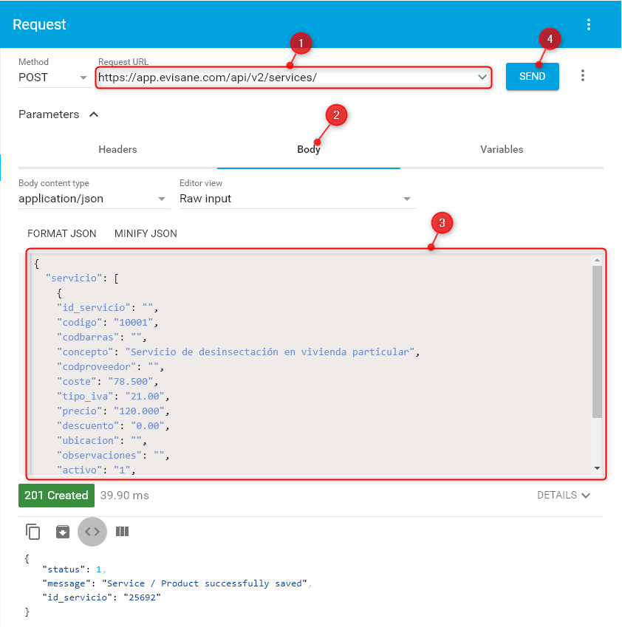Click the body editor vertical scrollbar

[597, 340]
